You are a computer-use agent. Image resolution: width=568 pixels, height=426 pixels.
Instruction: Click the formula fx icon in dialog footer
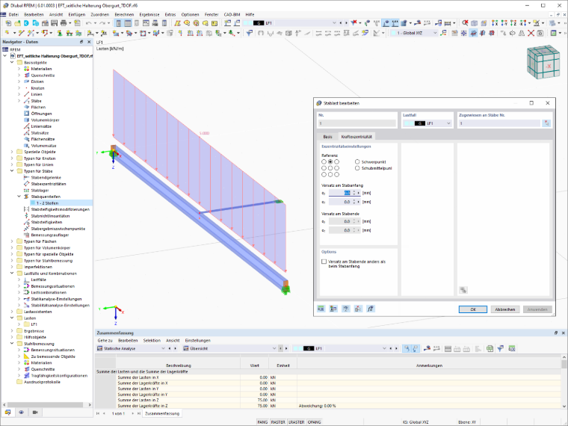pyautogui.click(x=370, y=309)
